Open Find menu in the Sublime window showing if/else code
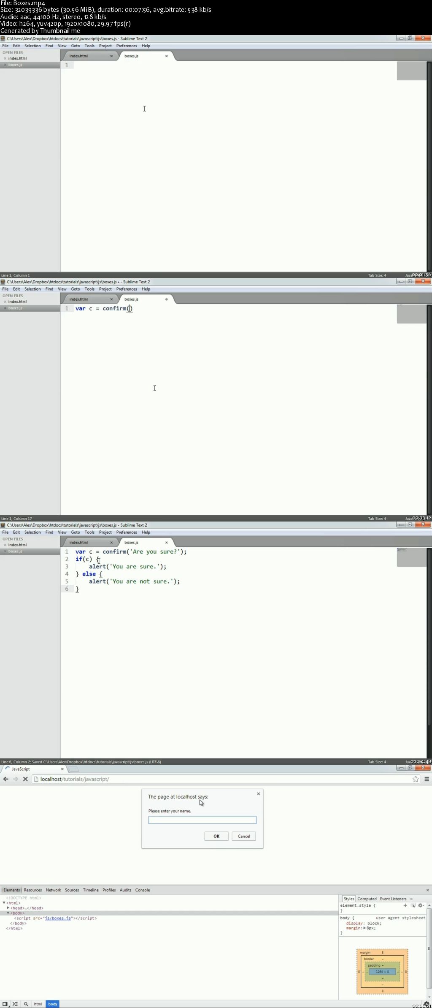The height and width of the screenshot is (1008, 432). [x=49, y=532]
